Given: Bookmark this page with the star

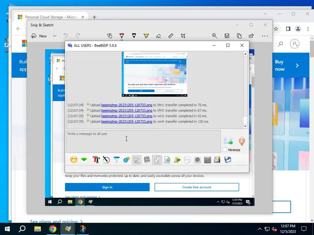Looking at the screenshot, I should [276, 29].
